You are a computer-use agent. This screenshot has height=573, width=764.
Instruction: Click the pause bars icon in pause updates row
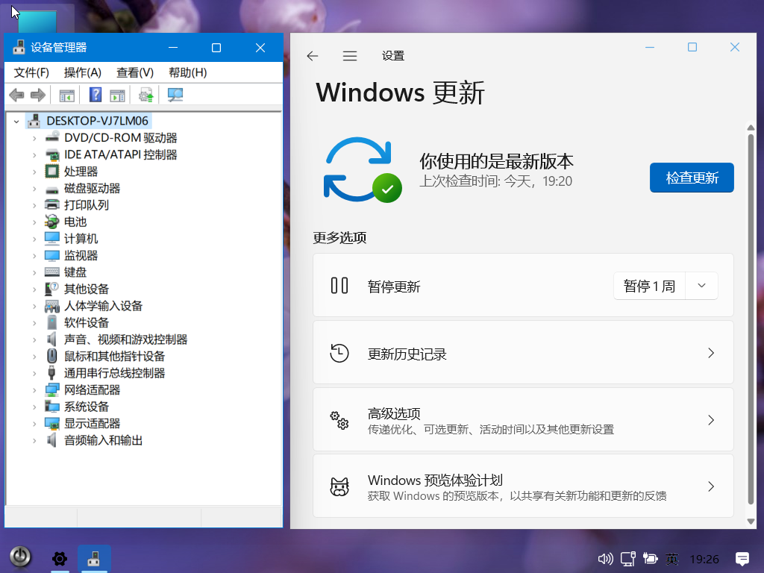339,286
